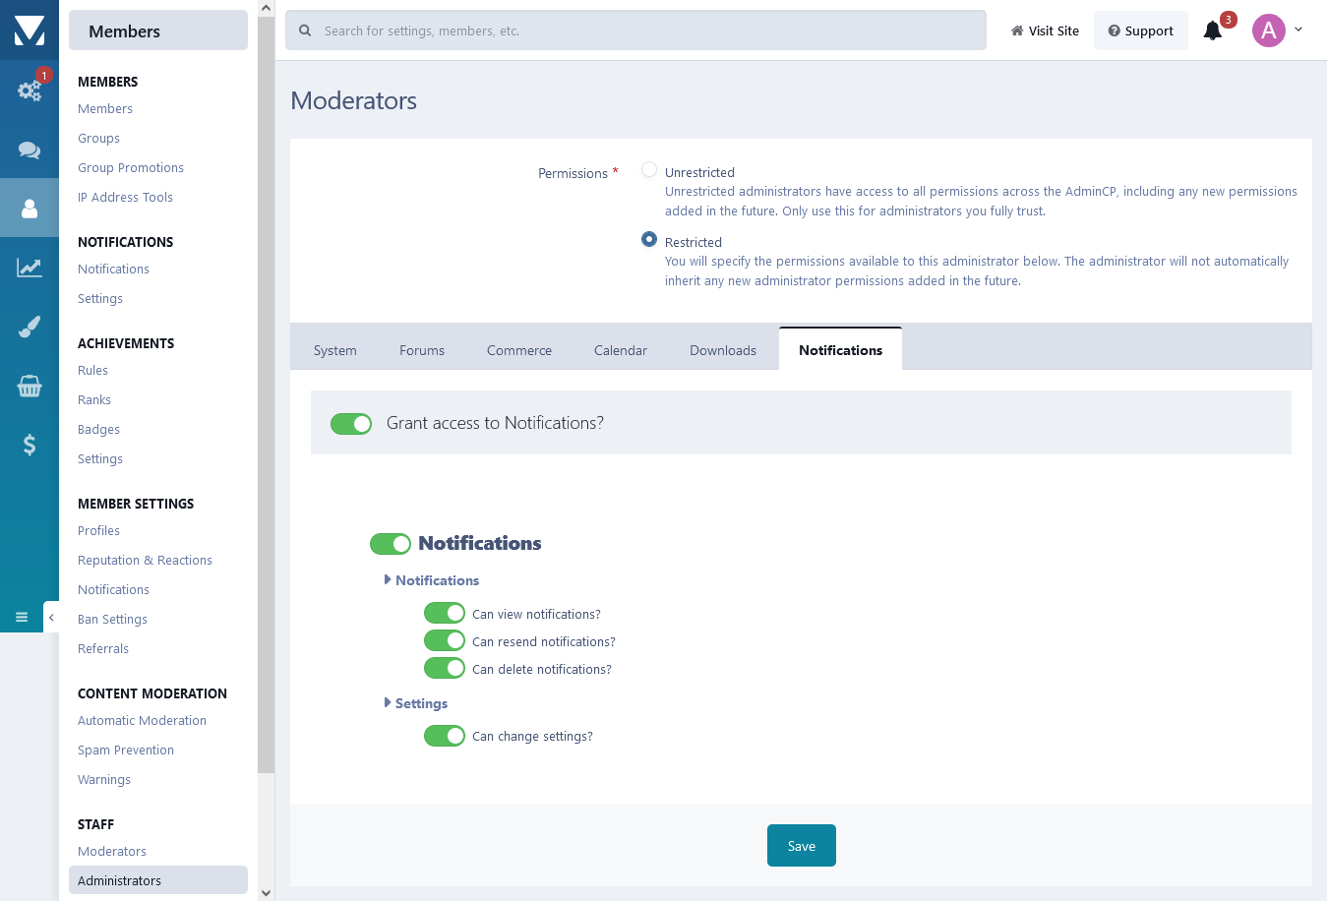
Task: Click the sidebar vertical scrollbar thumb
Action: [x=266, y=394]
